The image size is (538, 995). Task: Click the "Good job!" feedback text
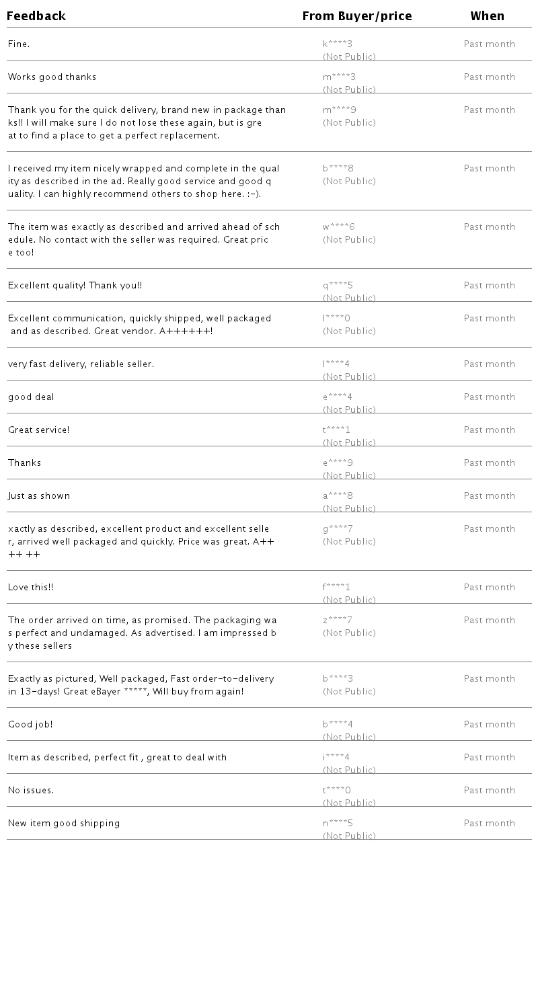pyautogui.click(x=30, y=725)
